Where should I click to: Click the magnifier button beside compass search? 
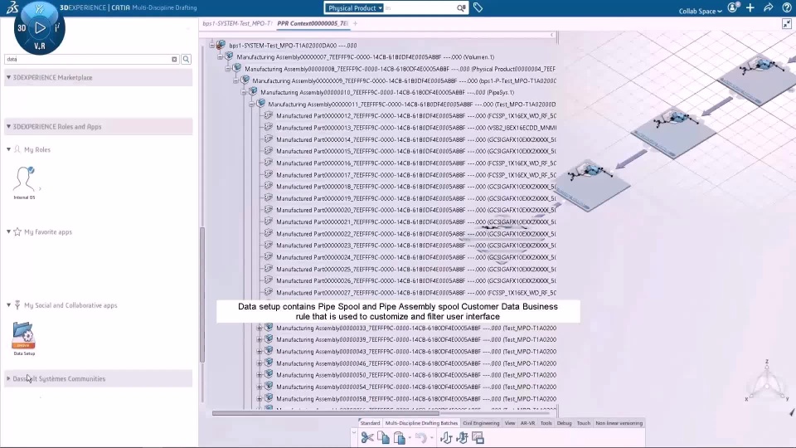click(x=187, y=60)
